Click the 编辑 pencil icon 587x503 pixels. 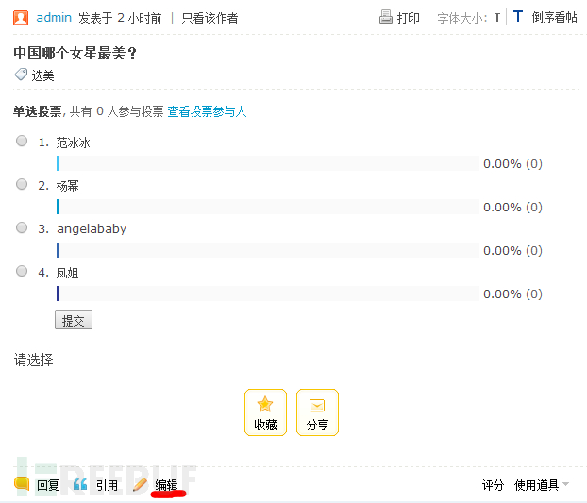click(x=140, y=484)
